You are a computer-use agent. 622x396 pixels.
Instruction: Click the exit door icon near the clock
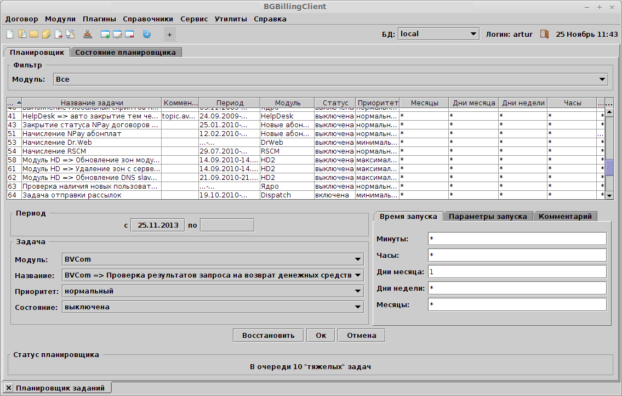click(x=544, y=34)
